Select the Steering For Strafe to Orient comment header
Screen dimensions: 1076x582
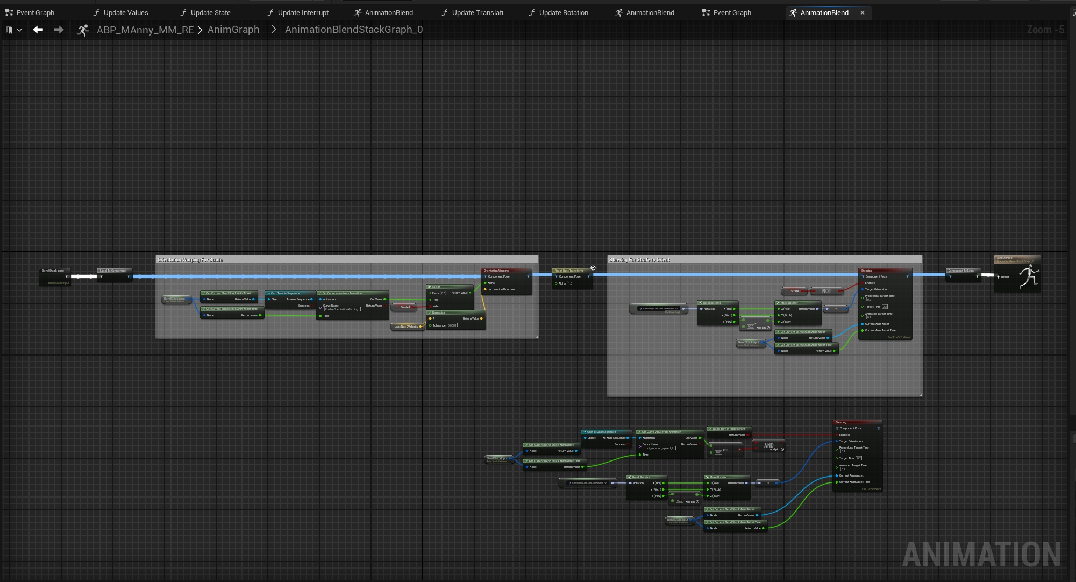764,260
